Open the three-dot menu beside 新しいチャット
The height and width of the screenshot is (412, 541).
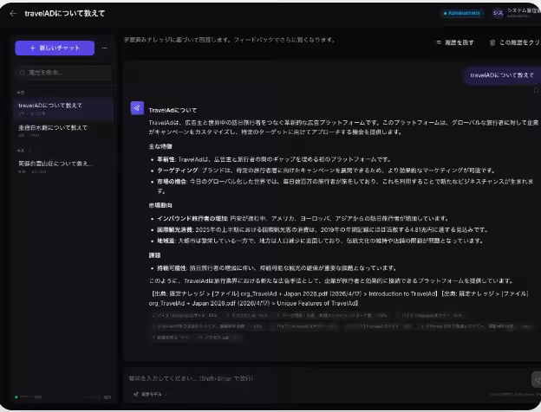(x=105, y=48)
